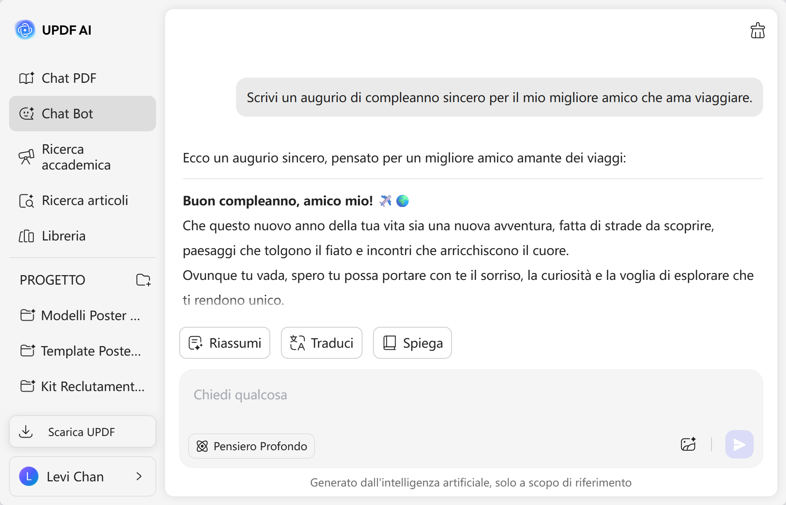Click the Scarica UPDF download icon

[26, 432]
